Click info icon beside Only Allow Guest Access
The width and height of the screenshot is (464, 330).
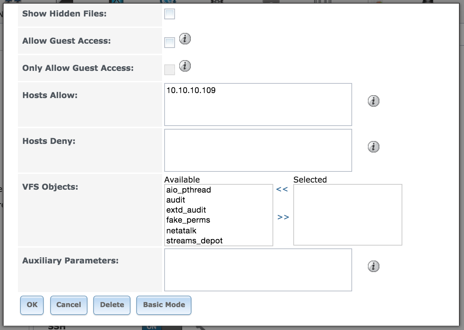tap(185, 66)
